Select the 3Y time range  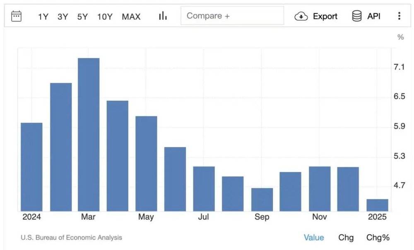click(63, 17)
